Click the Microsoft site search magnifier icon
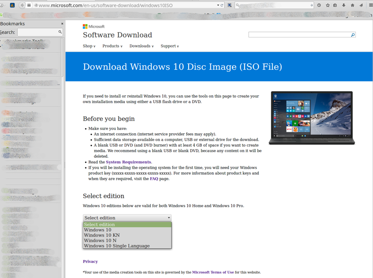 353,35
